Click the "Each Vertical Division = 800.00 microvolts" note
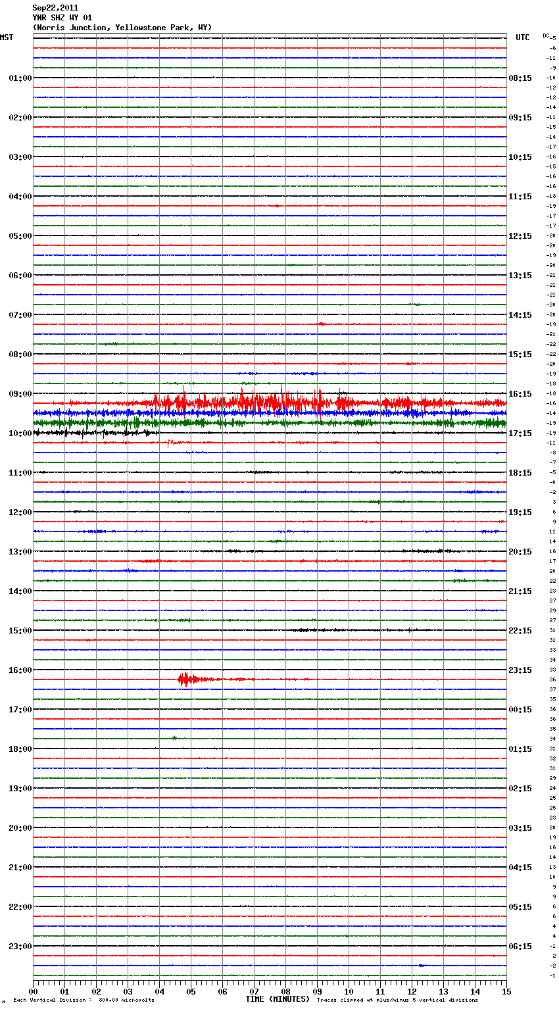Image resolution: width=559 pixels, height=1009 pixels. (x=84, y=1000)
